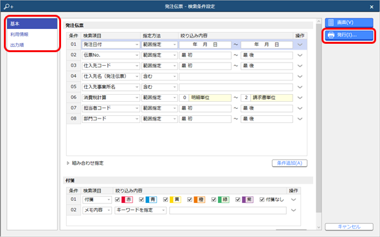
Task: Click the red 赤 color swatch
Action: pos(127,200)
